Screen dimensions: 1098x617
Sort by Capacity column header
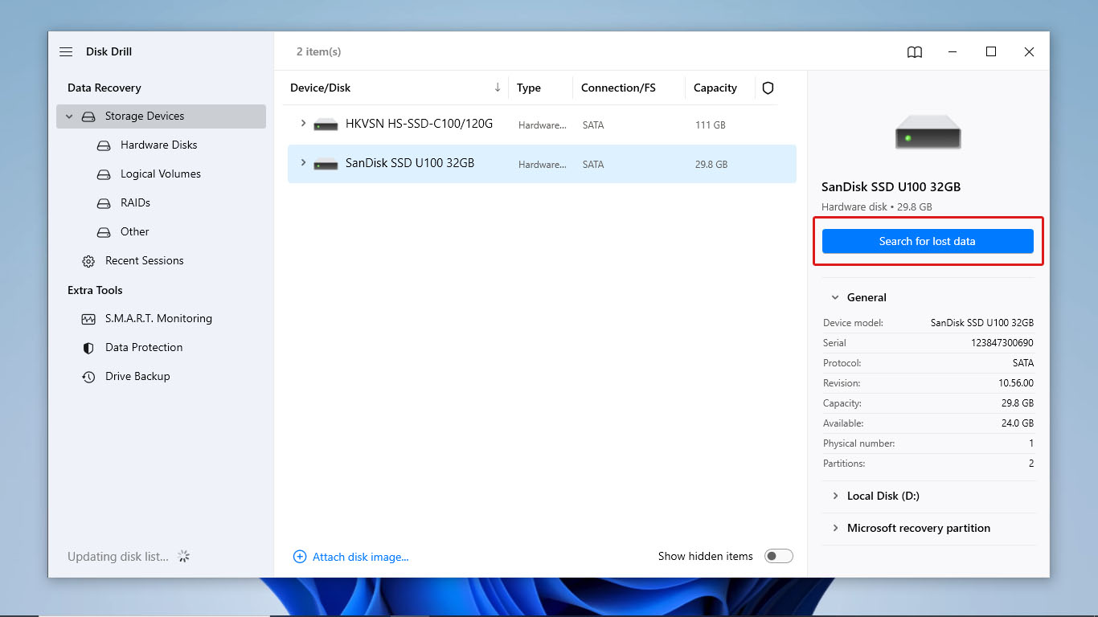715,88
